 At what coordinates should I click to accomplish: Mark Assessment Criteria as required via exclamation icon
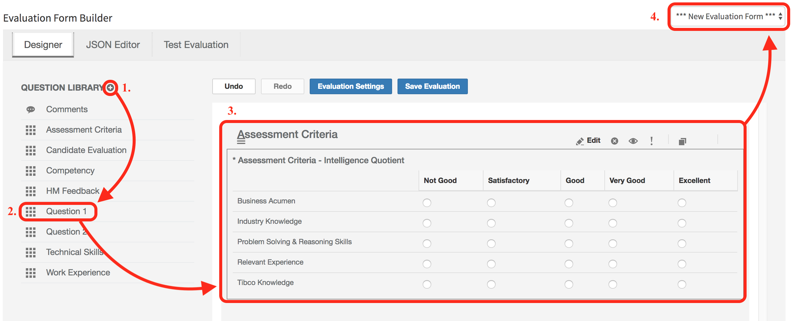pyautogui.click(x=652, y=141)
